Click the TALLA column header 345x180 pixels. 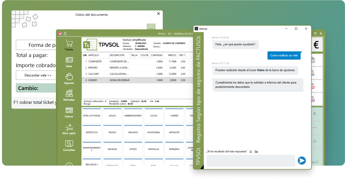[135, 55]
